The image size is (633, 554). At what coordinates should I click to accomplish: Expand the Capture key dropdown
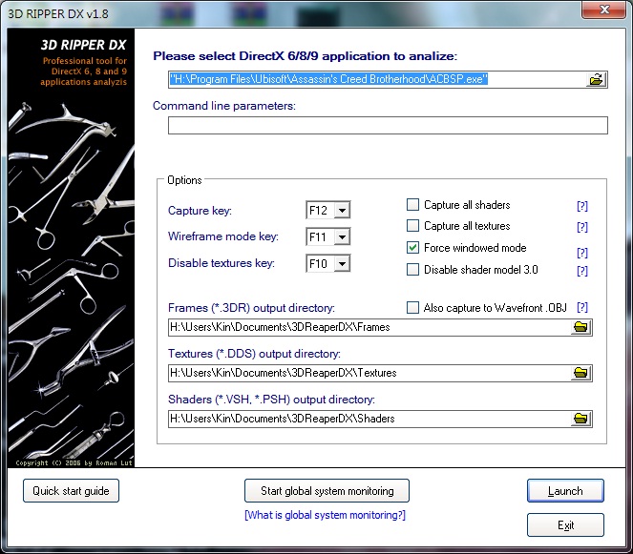pos(342,211)
